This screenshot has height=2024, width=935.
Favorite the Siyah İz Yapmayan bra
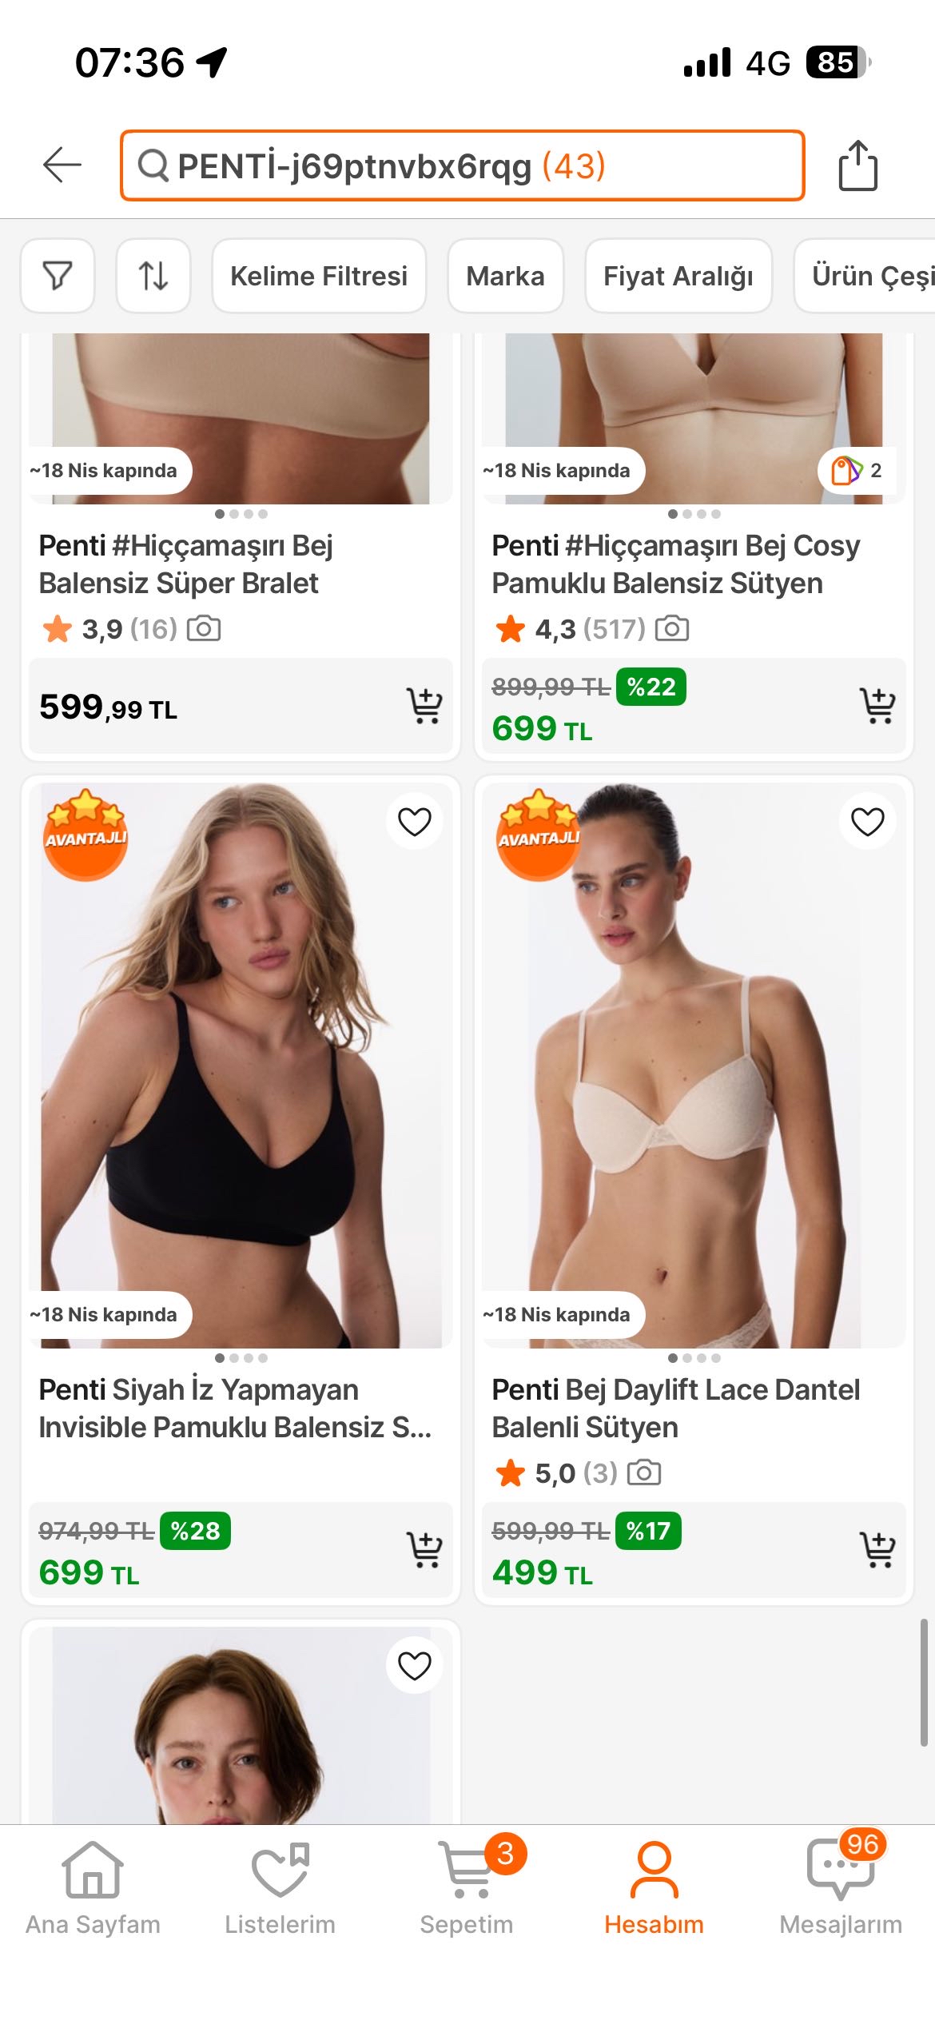[414, 822]
